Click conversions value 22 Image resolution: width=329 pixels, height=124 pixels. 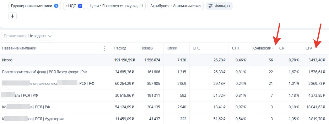(x=271, y=72)
